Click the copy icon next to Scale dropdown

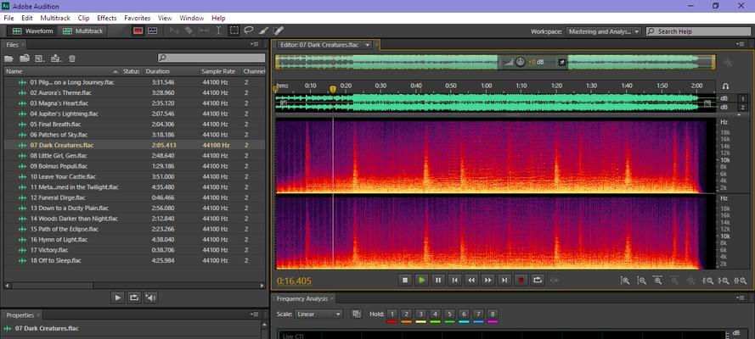[357, 314]
